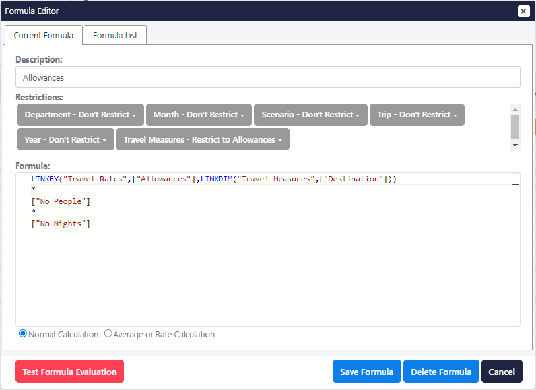Viewport: 536px width, 390px height.
Task: Select Average or Rate Calculation mode
Action: [x=108, y=333]
